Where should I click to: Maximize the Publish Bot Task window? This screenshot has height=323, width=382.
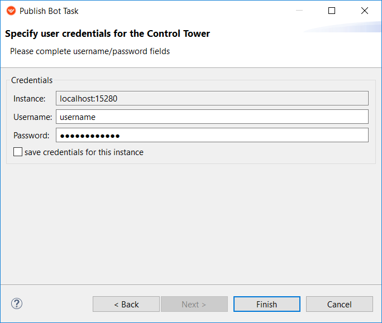pyautogui.click(x=332, y=11)
